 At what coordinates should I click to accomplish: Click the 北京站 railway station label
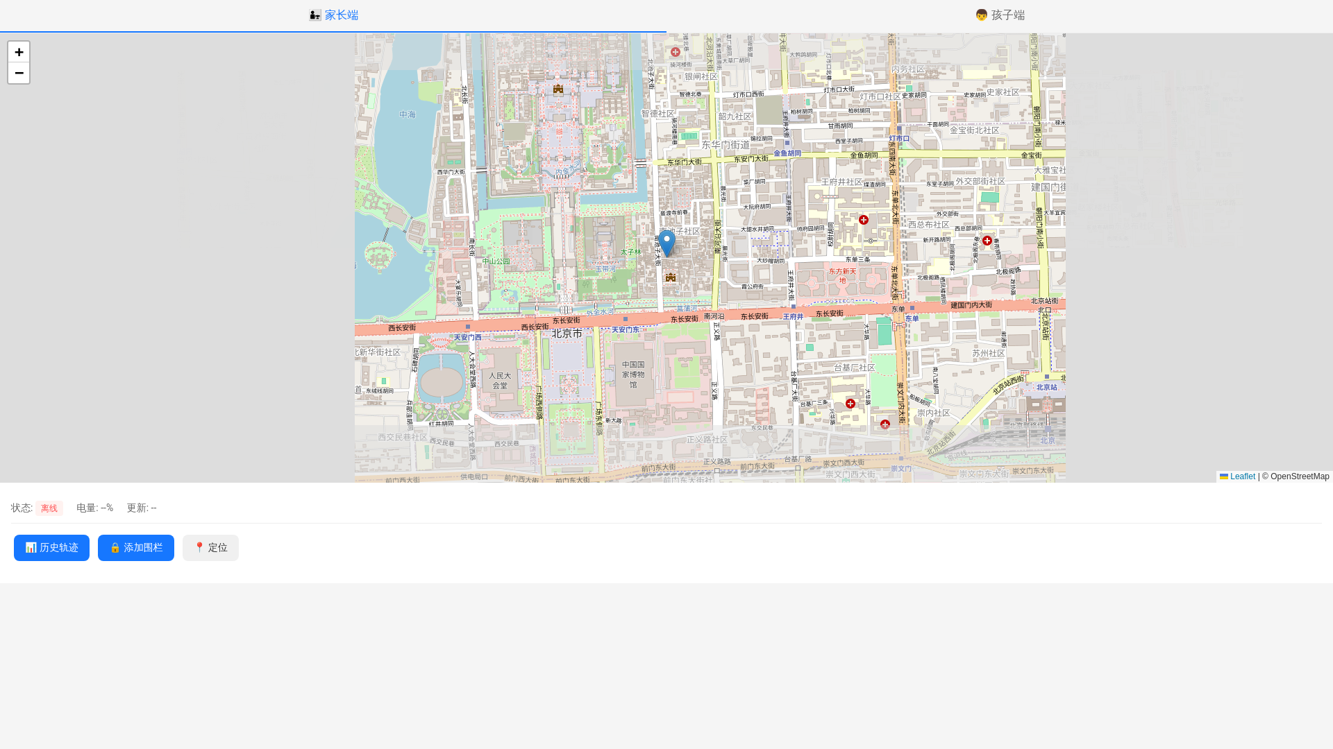click(1046, 387)
